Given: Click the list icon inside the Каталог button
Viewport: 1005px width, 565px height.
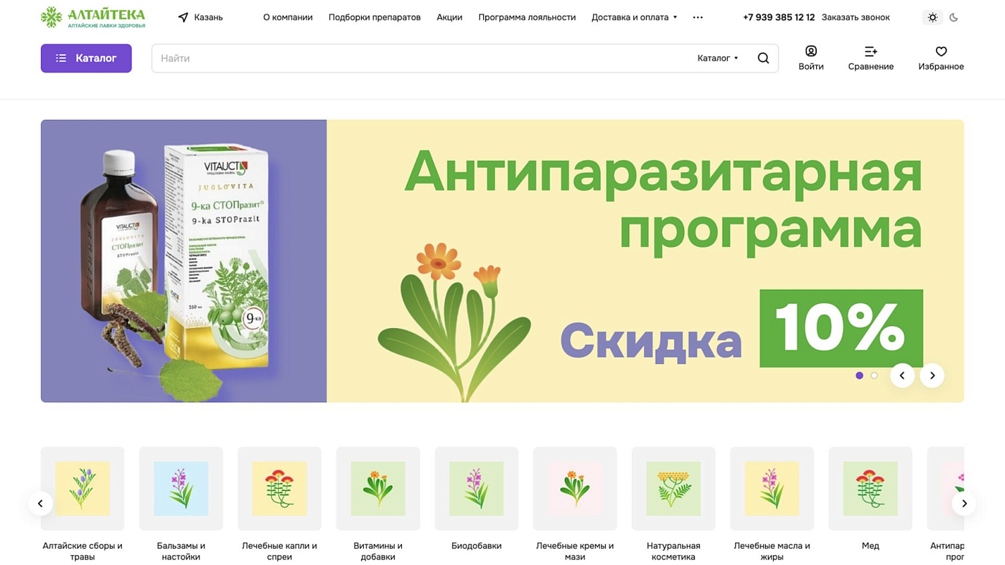Looking at the screenshot, I should pyautogui.click(x=60, y=58).
